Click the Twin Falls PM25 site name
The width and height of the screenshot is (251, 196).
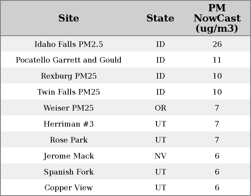pos(69,92)
